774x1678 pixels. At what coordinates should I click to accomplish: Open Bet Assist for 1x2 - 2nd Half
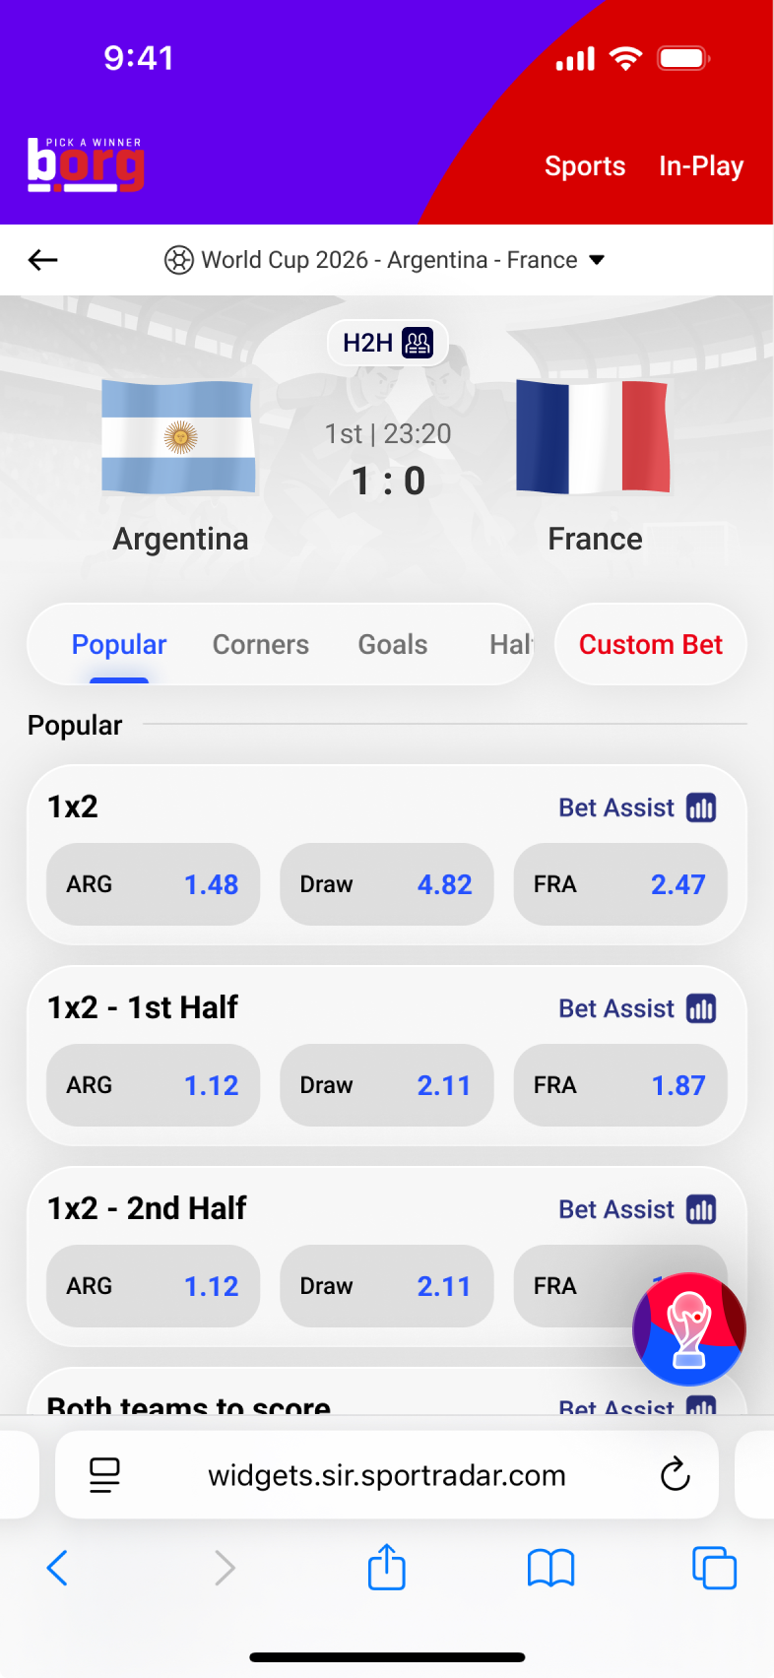tap(636, 1209)
